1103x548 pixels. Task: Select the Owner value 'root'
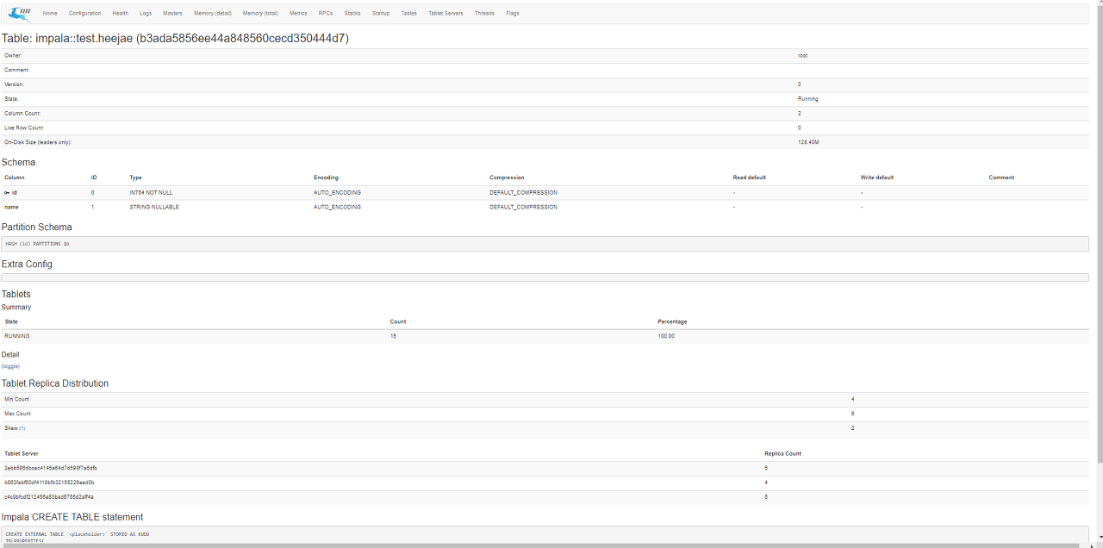802,55
